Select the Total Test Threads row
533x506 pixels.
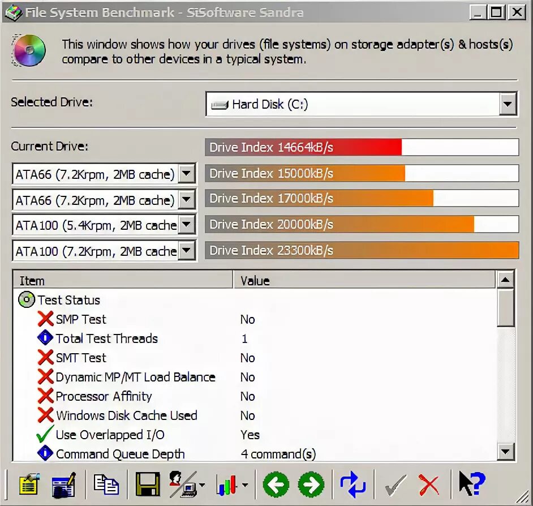pos(254,338)
